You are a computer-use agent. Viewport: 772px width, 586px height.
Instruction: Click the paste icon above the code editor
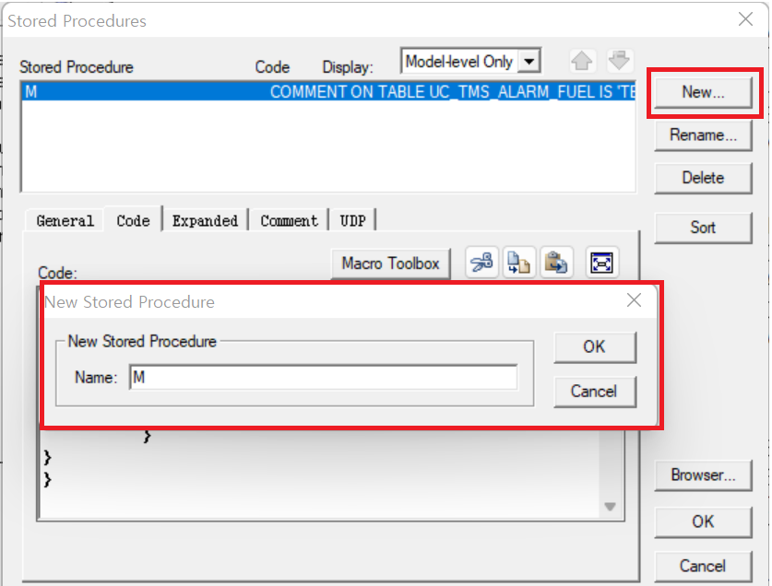tap(556, 263)
